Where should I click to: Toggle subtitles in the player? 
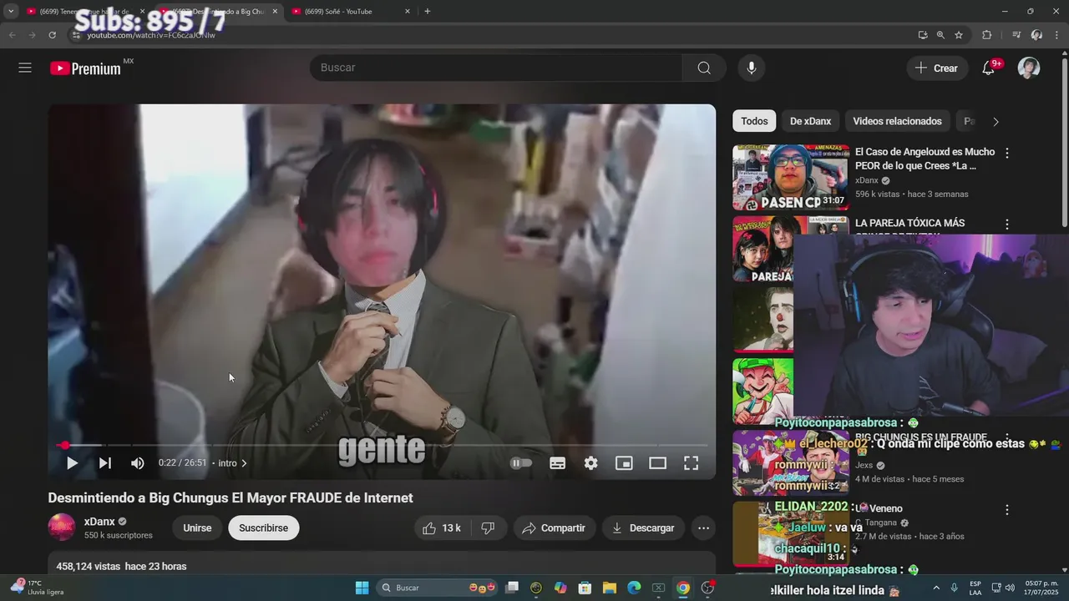tap(558, 462)
